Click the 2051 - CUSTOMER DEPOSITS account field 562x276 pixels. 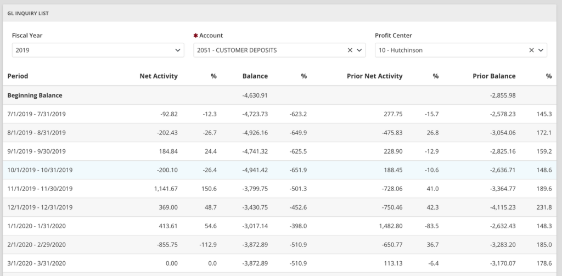tap(269, 50)
